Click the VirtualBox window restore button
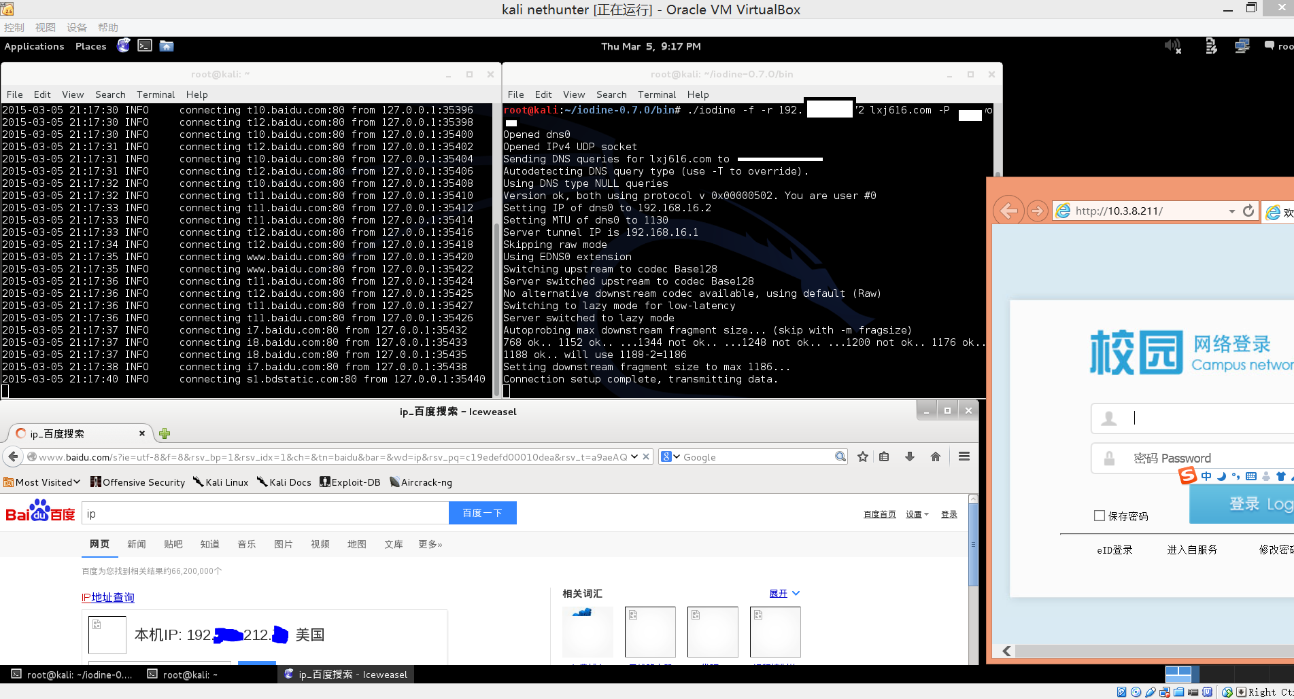Viewport: 1294px width, 699px height. [1251, 8]
